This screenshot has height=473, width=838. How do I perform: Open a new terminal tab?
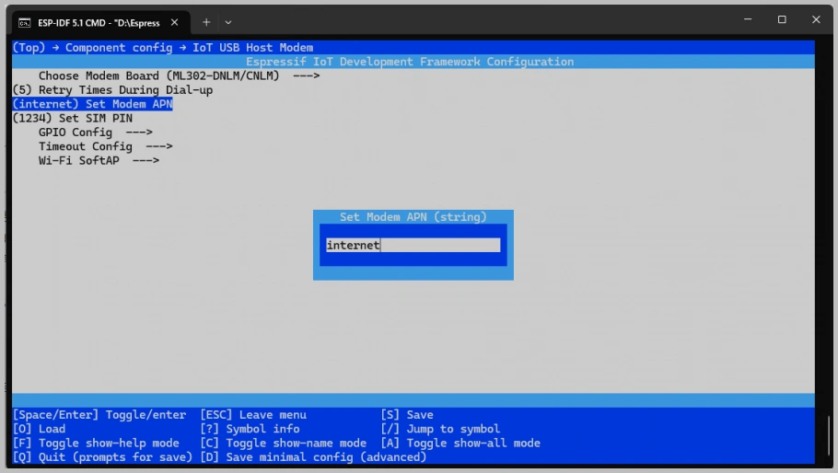[206, 22]
